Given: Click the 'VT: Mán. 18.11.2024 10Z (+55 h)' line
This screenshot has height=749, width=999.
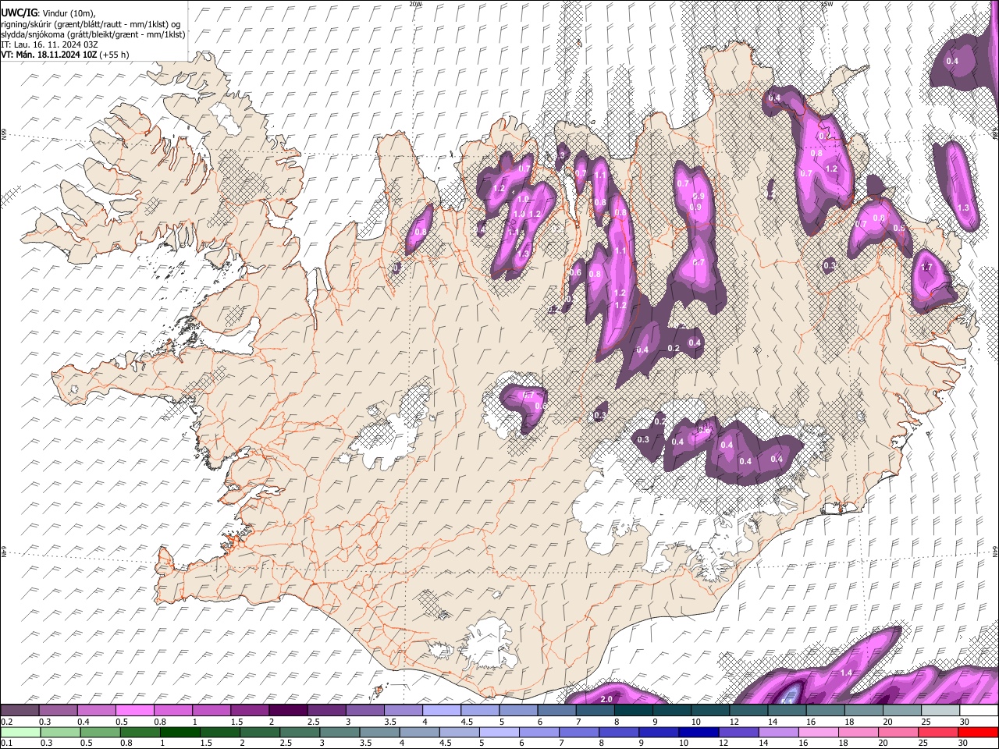Looking at the screenshot, I should pyautogui.click(x=66, y=55).
